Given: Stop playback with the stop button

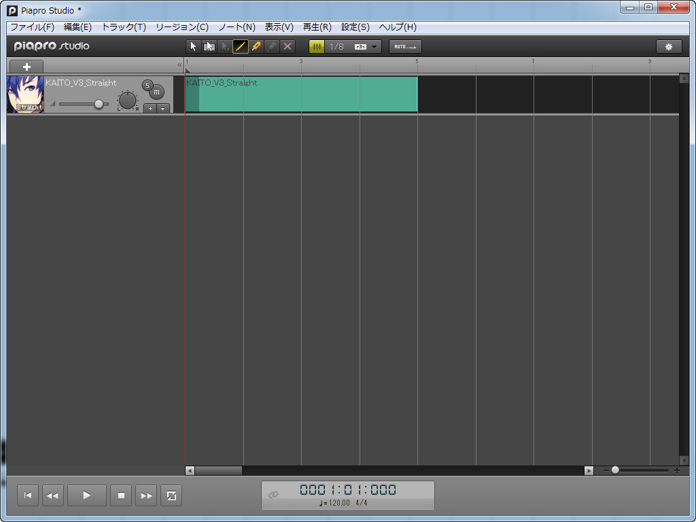Looking at the screenshot, I should 121,495.
